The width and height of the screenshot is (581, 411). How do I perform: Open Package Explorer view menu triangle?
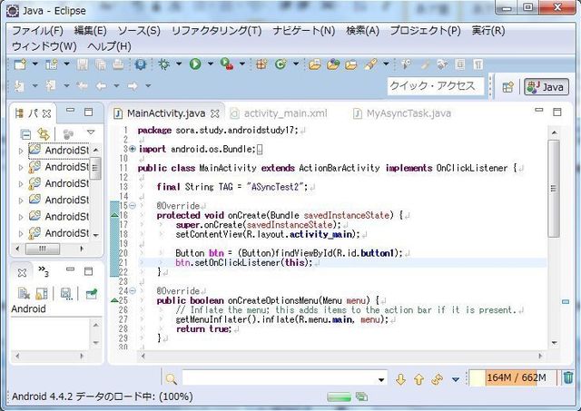[91, 132]
